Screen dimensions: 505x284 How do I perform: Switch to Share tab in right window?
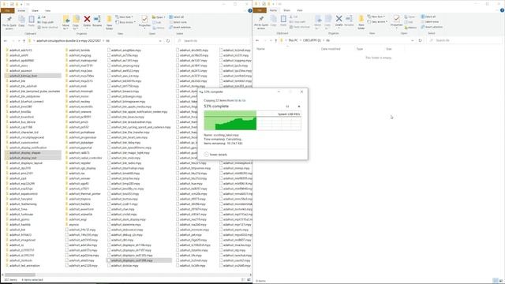(287, 10)
